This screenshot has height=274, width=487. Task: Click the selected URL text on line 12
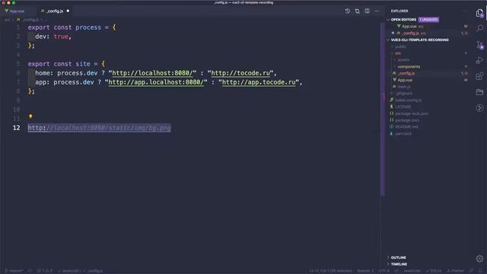pos(100,128)
